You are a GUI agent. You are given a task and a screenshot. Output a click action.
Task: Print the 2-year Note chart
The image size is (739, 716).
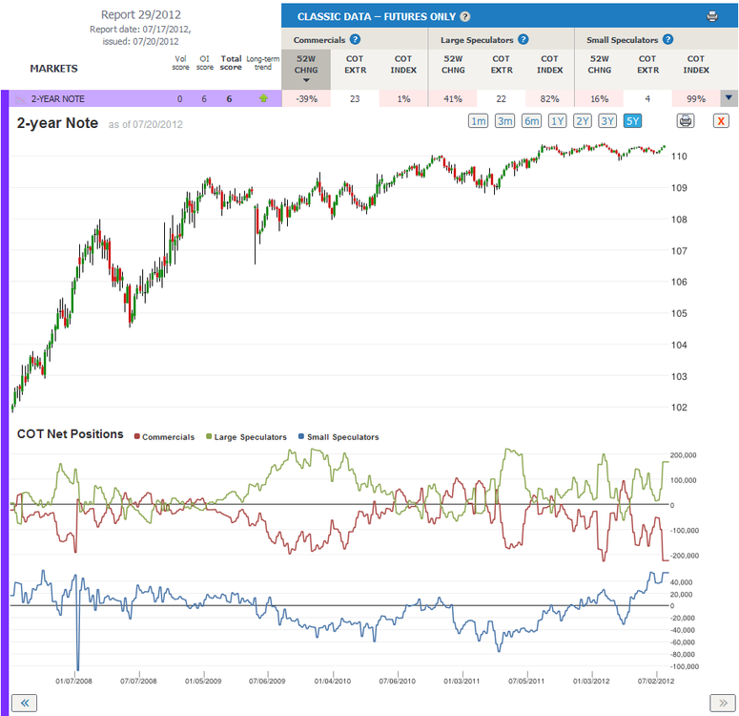(686, 121)
